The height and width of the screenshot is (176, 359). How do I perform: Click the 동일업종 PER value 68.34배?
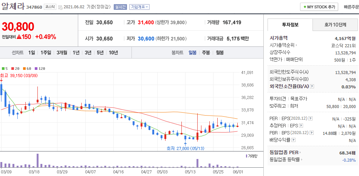[x=347, y=153]
